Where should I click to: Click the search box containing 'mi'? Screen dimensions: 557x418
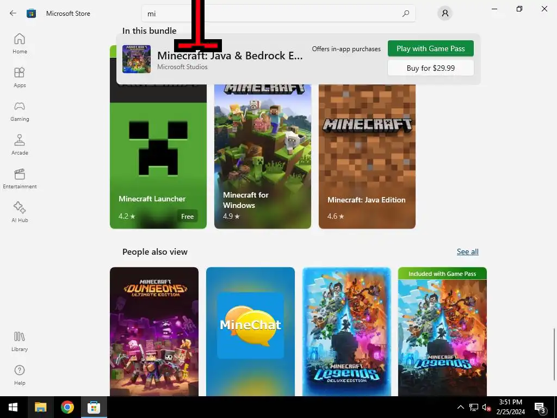pyautogui.click(x=278, y=14)
